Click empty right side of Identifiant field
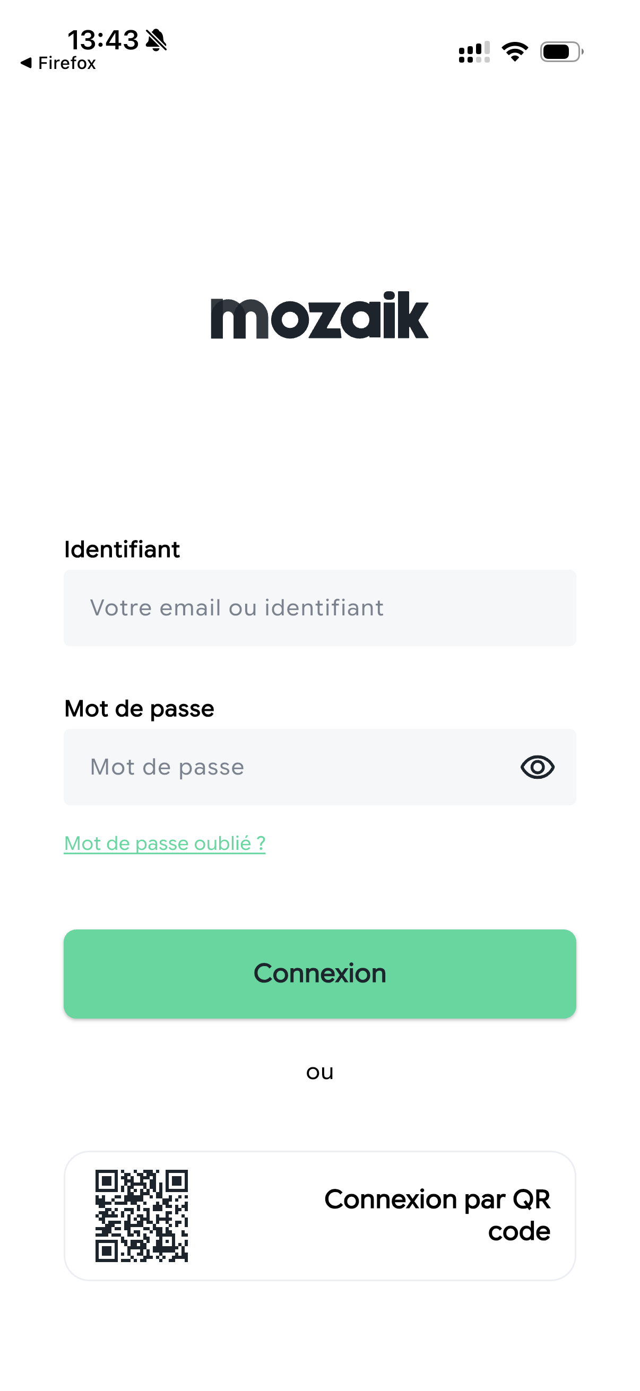The image size is (640, 1391). coord(486,608)
